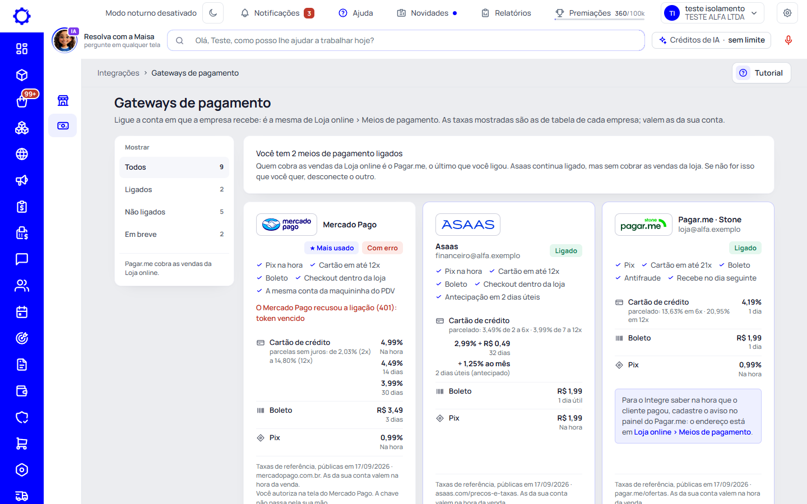
Task: Open dashboard grid icon in sidebar
Action: (x=22, y=49)
